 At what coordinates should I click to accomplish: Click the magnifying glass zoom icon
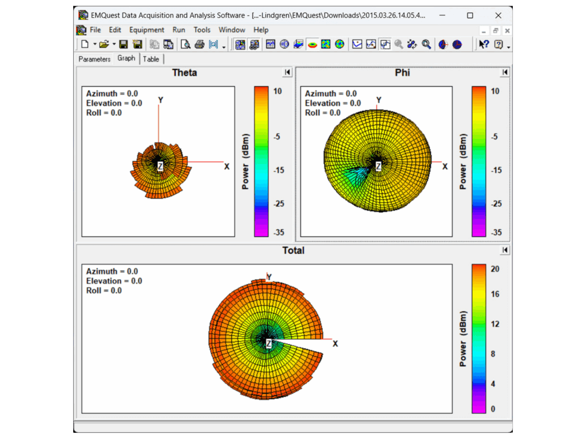coord(426,44)
